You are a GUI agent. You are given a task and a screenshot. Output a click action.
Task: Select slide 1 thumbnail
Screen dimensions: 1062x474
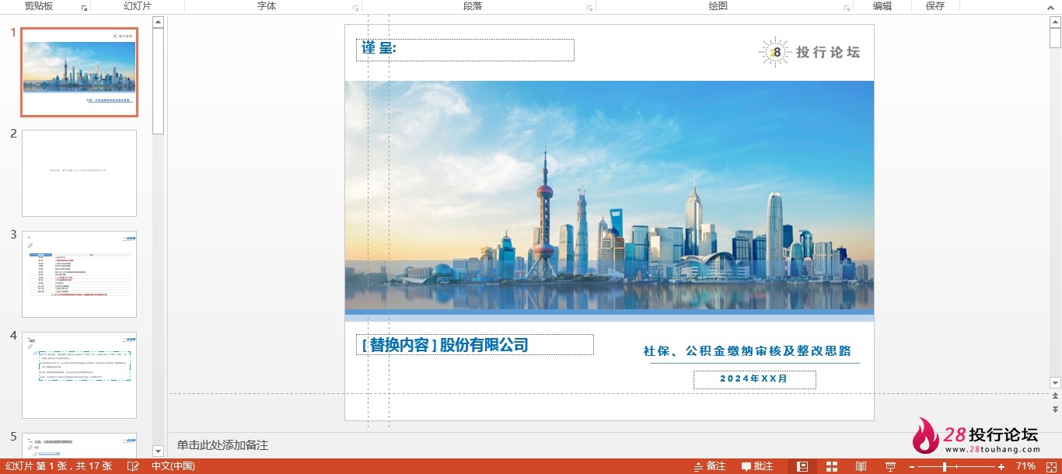pyautogui.click(x=79, y=72)
